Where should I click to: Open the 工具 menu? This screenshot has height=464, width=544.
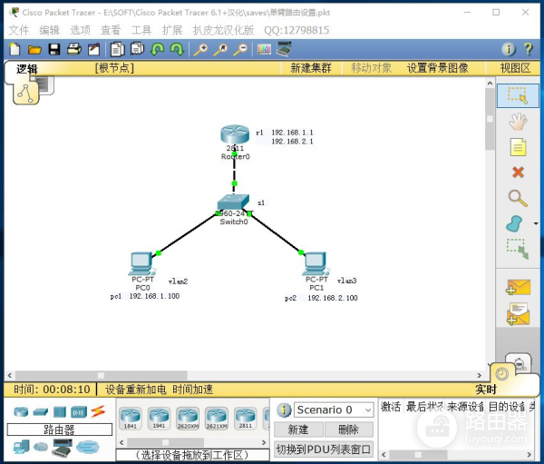[141, 30]
